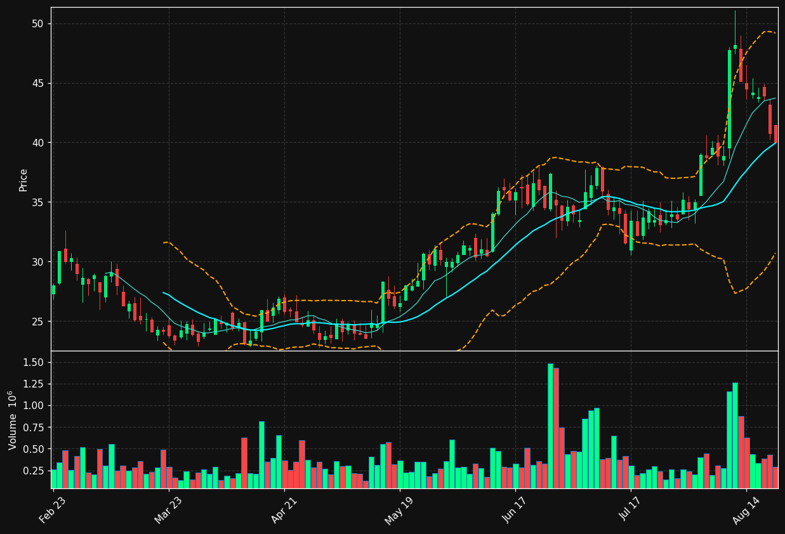785x534 pixels.
Task: Click the 'May 19' date label
Action: point(399,509)
